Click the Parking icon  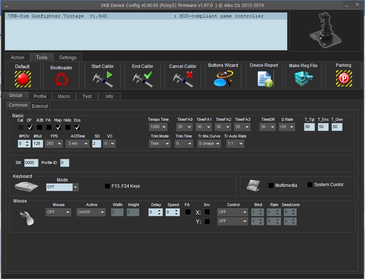[343, 79]
